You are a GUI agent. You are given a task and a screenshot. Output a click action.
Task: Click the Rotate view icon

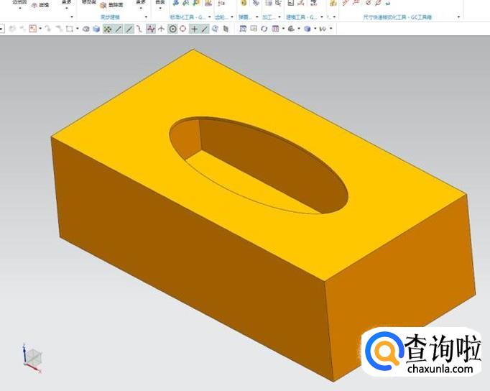pos(264,29)
